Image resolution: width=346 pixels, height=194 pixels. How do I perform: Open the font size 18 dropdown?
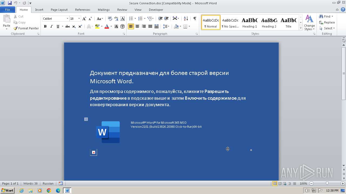79,19
